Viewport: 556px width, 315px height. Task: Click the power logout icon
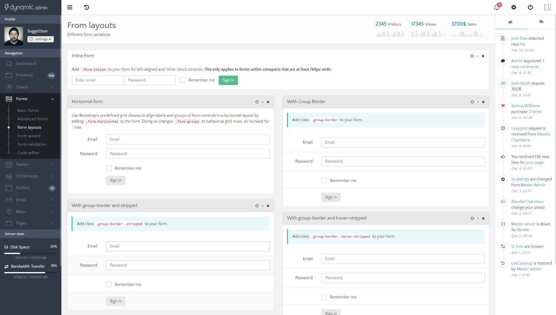pyautogui.click(x=530, y=7)
